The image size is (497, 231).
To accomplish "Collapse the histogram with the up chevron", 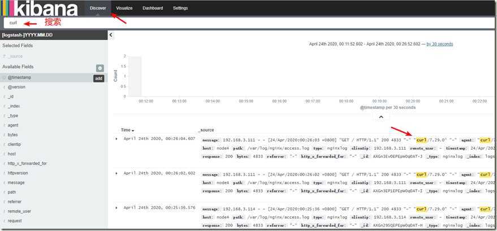I will point(381,117).
